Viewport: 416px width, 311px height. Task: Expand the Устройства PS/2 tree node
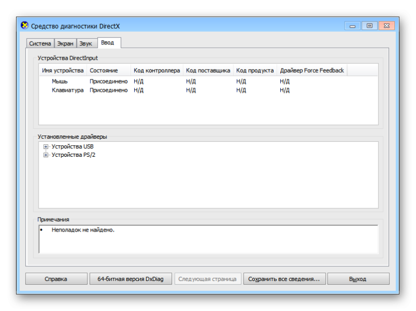point(46,155)
